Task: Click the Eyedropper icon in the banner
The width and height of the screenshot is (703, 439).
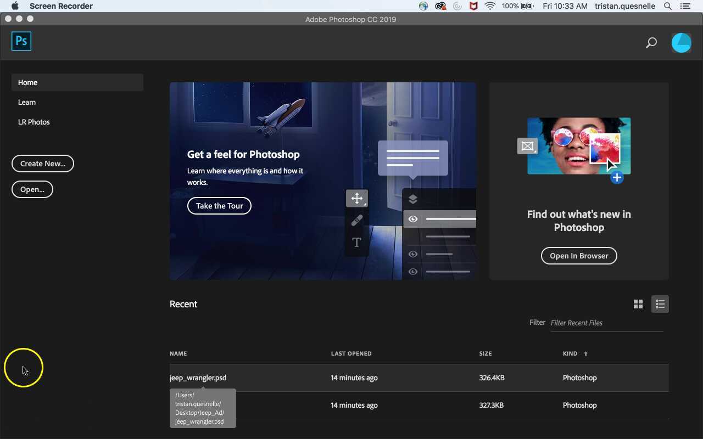Action: pos(356,220)
